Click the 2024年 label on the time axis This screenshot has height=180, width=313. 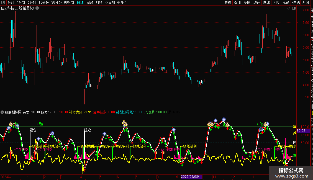coord(6,177)
